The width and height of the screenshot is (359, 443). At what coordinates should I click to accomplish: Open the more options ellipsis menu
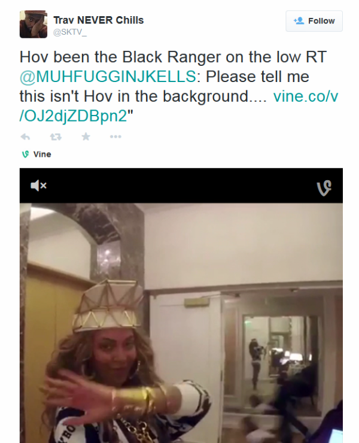pyautogui.click(x=115, y=136)
